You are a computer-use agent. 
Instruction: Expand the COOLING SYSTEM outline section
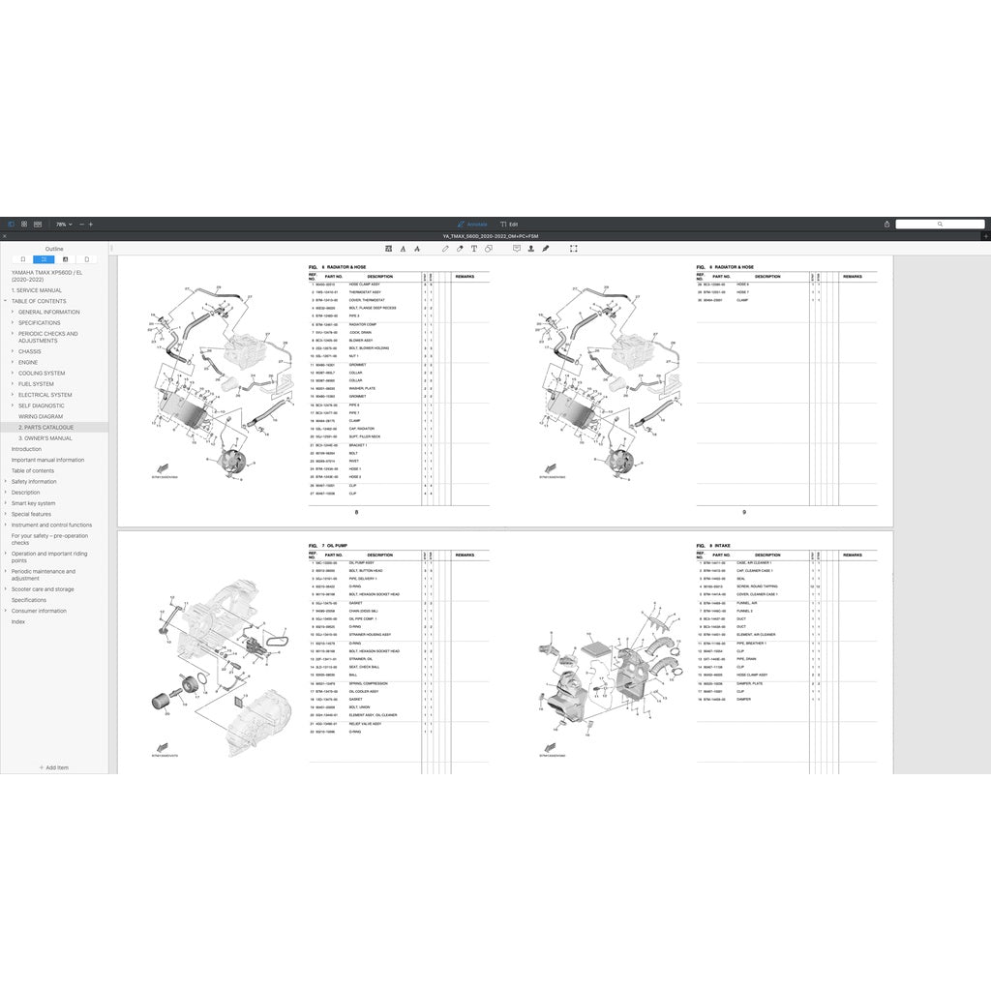pos(12,373)
